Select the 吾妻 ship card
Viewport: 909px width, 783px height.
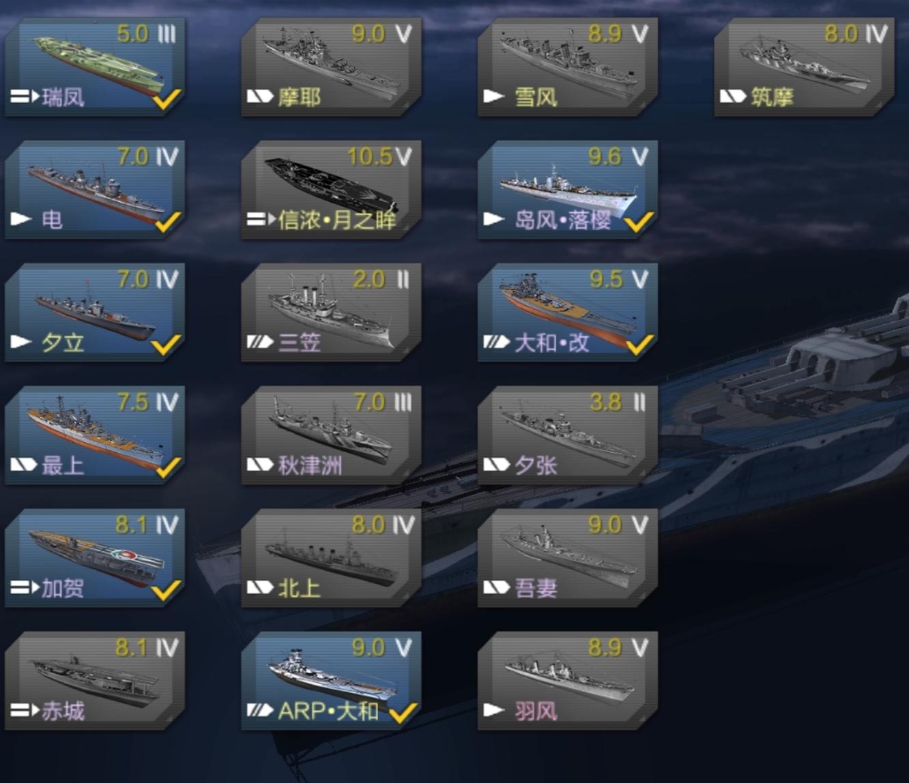pos(568,558)
